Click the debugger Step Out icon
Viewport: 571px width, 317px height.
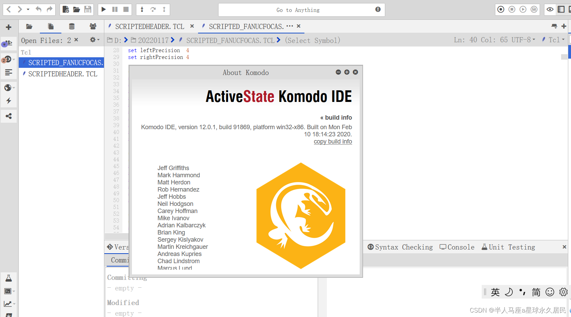pos(164,10)
